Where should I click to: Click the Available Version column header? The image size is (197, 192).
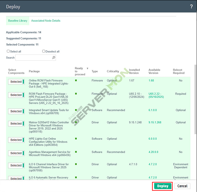154,71
